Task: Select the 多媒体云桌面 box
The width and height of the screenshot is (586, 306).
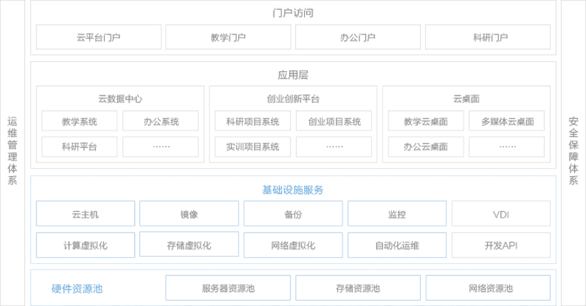Action: click(507, 121)
